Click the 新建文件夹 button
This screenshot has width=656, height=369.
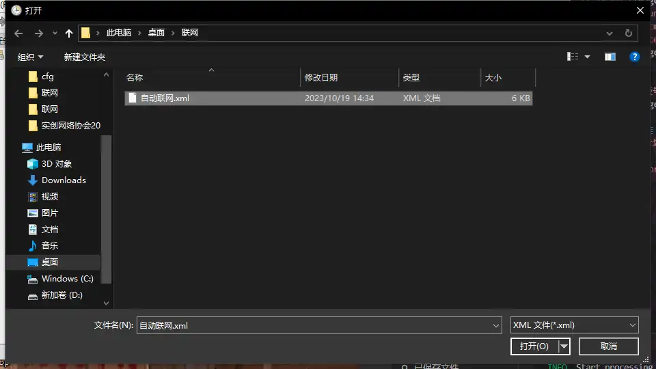tap(84, 57)
